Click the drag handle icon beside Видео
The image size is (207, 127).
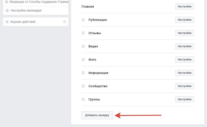pos(83,46)
